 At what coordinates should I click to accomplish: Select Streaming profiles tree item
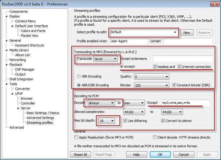pyautogui.click(x=40, y=123)
